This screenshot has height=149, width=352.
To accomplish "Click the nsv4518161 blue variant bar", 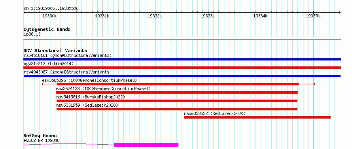I will pos(182,59).
